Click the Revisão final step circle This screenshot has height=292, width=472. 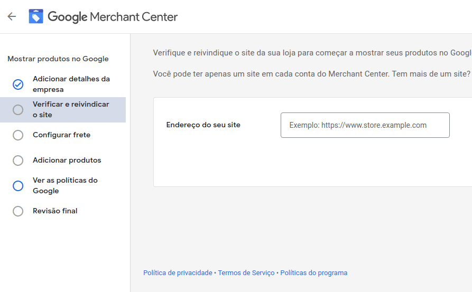(18, 211)
